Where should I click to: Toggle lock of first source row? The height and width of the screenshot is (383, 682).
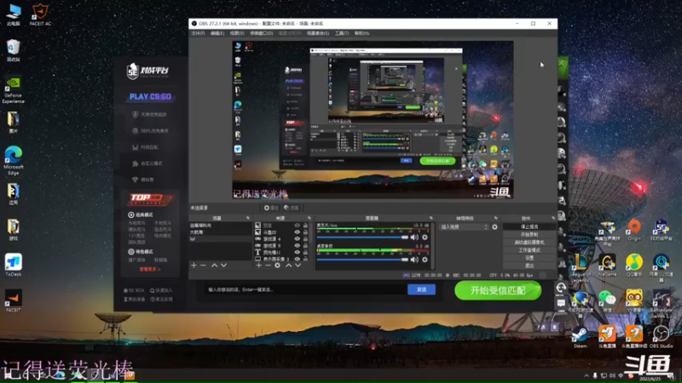click(305, 226)
